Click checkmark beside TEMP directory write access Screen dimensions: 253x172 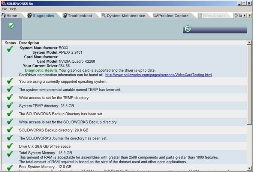10,97
